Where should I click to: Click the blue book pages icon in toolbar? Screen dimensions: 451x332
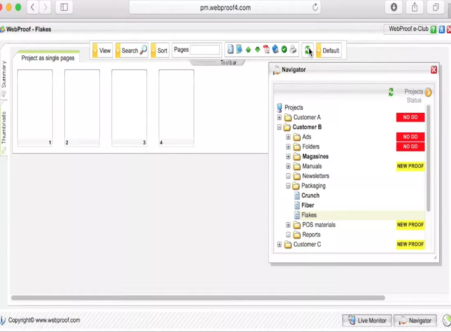239,50
